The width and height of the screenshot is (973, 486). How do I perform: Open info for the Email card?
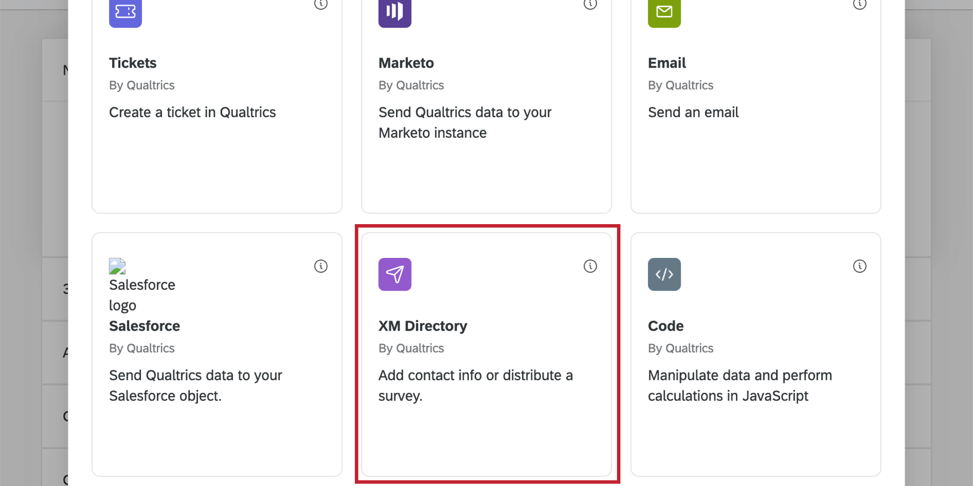pos(860,5)
